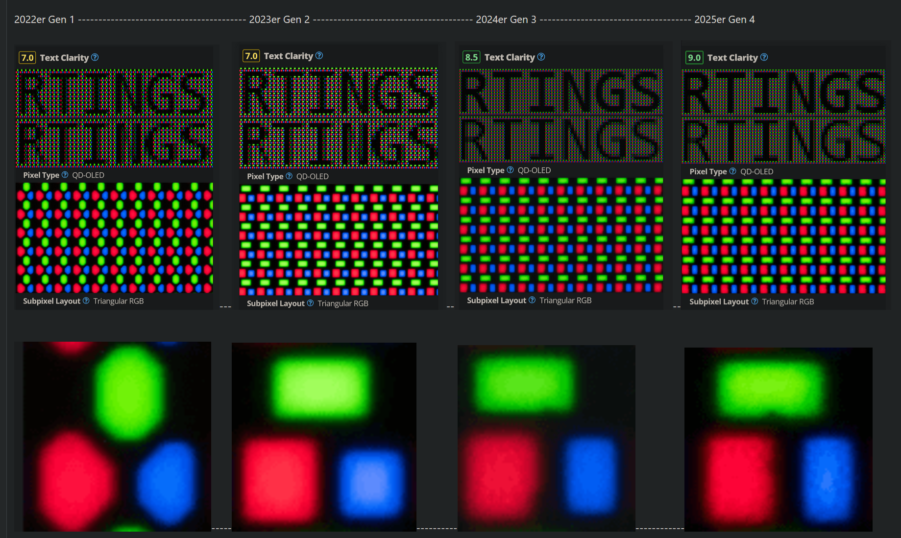The height and width of the screenshot is (538, 901).
Task: Open the Gen 2 RTINGS text clarity photo
Action: (338, 118)
